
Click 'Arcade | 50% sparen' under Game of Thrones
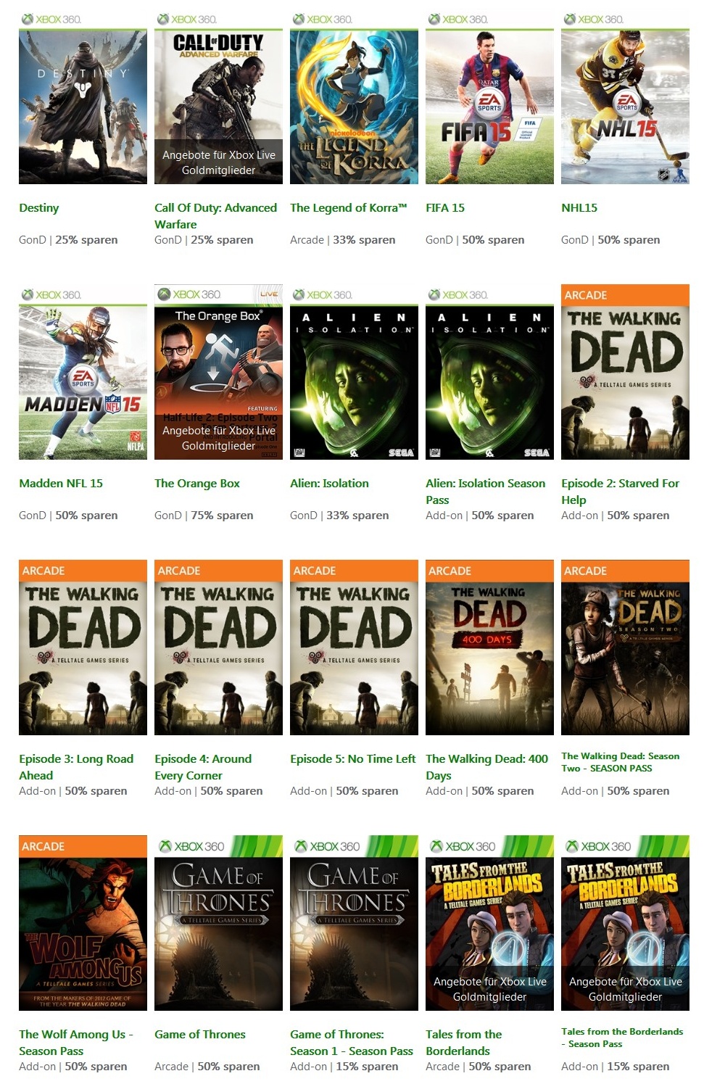[207, 1067]
